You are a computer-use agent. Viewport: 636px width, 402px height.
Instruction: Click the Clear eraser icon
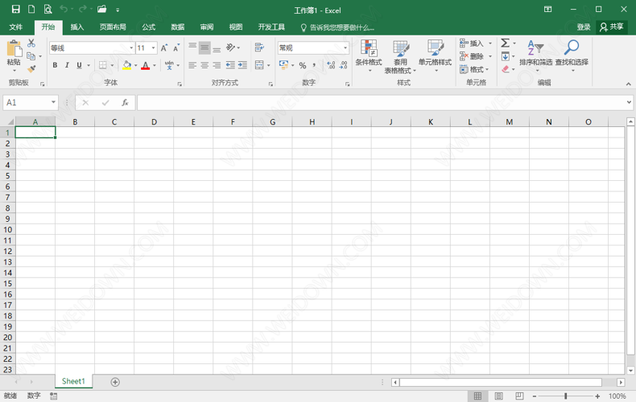[506, 69]
